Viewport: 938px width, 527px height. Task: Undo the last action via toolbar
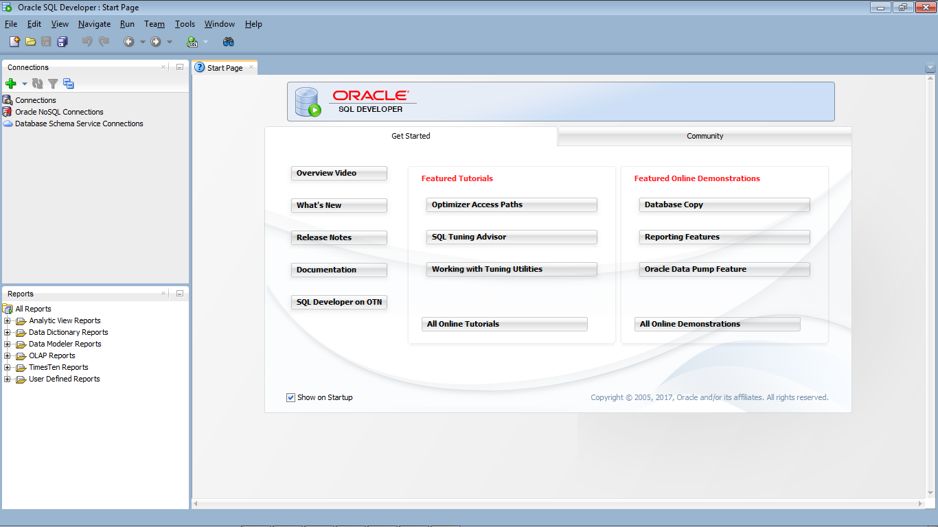click(x=87, y=41)
